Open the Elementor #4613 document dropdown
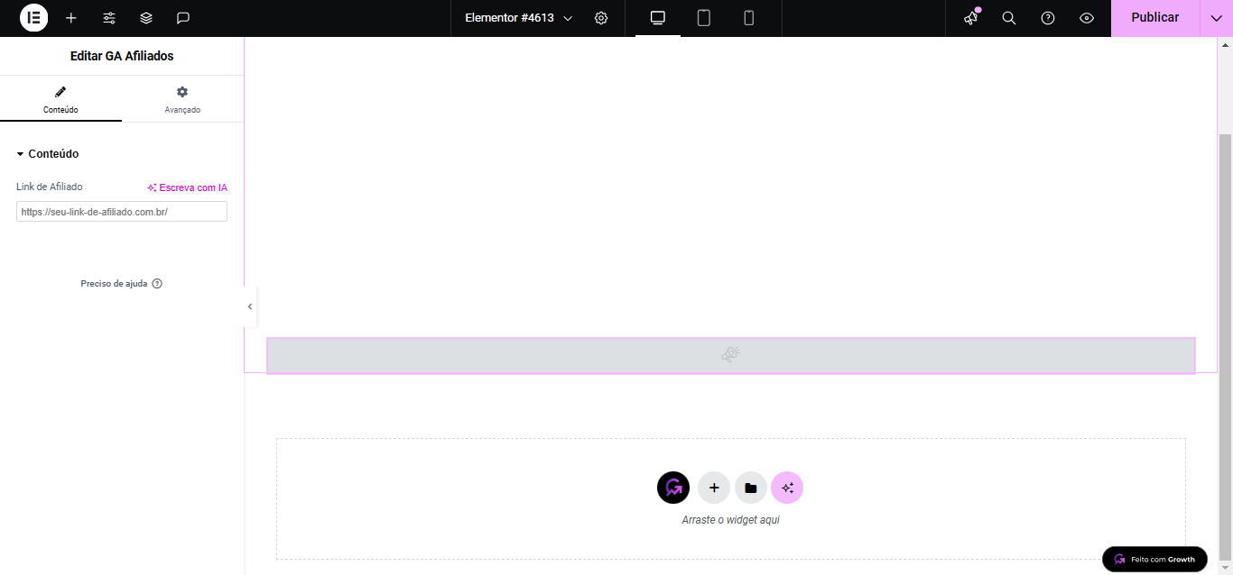Screen dimensions: 1233x575 pos(519,18)
